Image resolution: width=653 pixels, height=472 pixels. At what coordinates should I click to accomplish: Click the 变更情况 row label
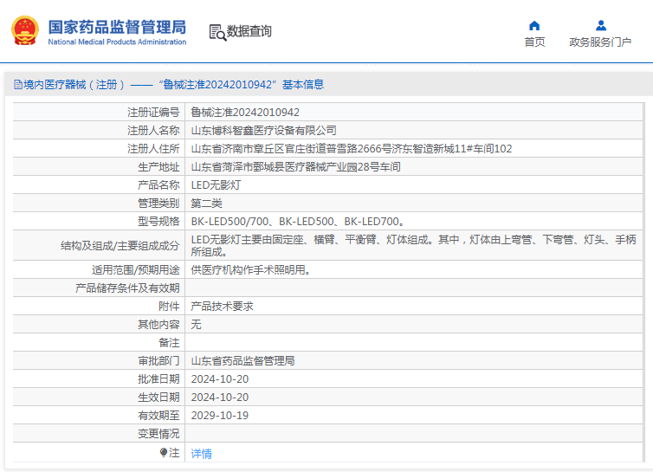(158, 434)
